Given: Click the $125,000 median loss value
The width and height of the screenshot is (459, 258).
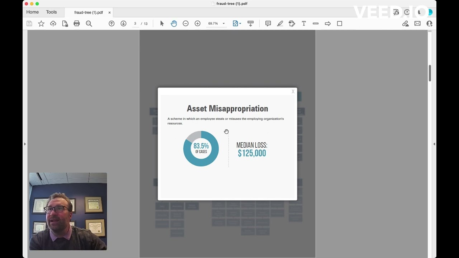Looking at the screenshot, I should pos(252,153).
